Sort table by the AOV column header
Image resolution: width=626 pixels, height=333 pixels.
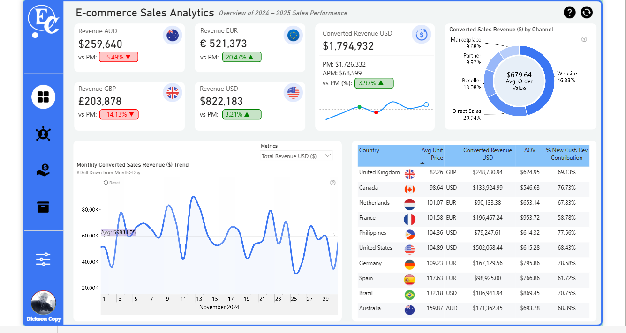point(529,151)
